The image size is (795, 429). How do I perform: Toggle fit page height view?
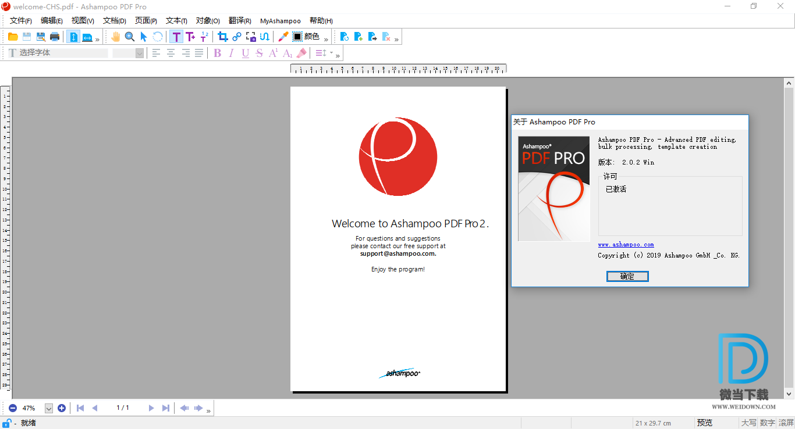73,37
